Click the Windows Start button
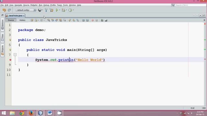The image size is (207, 116). pyautogui.click(x=4, y=113)
